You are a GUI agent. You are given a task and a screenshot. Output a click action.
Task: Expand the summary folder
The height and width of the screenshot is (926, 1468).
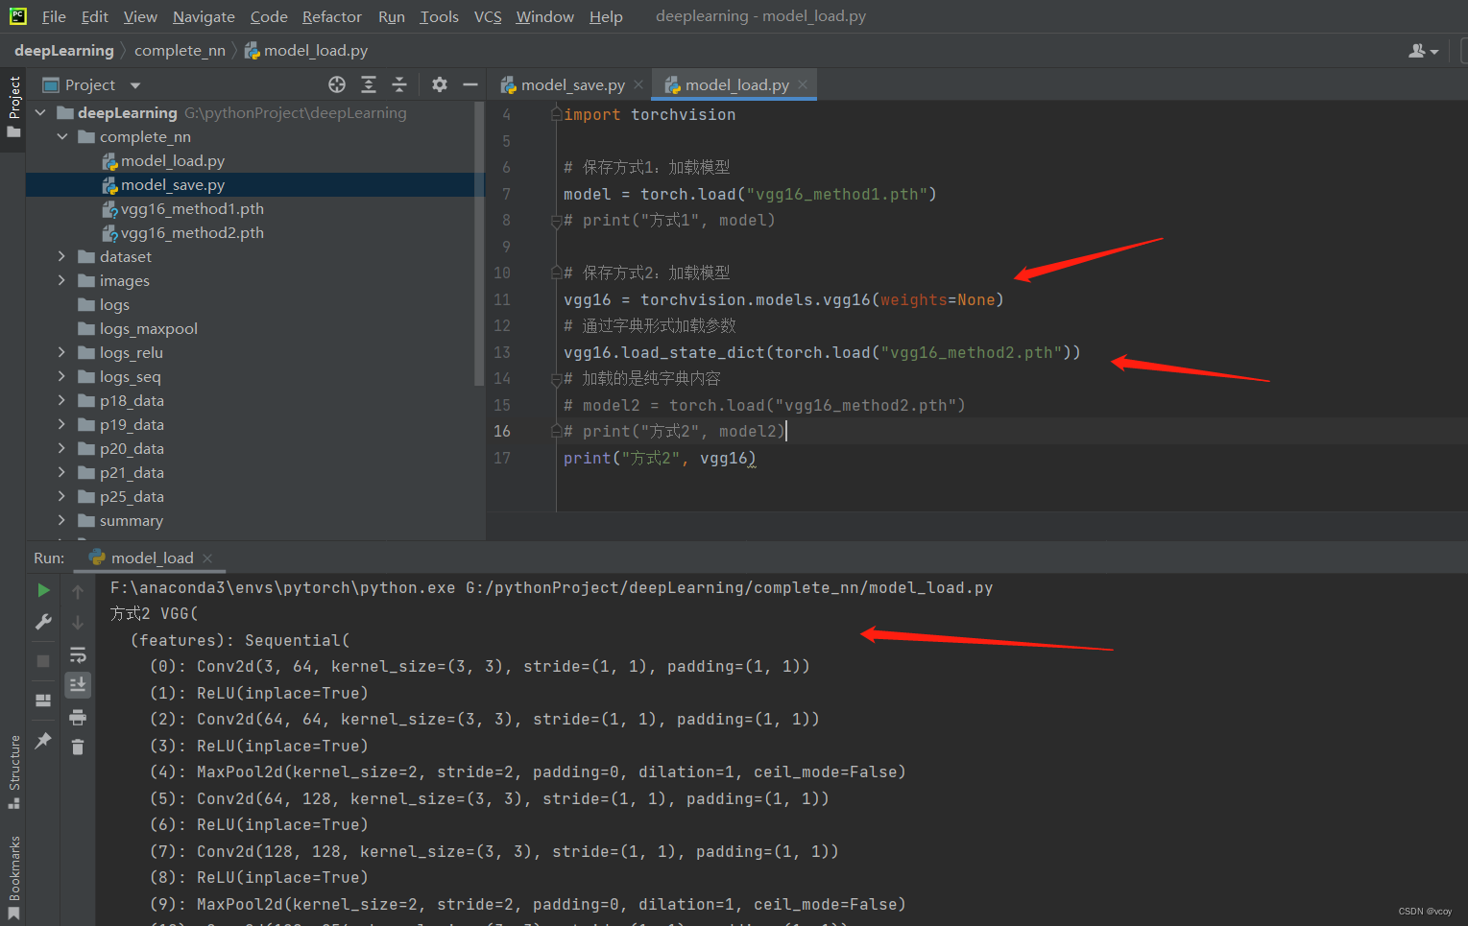click(62, 520)
